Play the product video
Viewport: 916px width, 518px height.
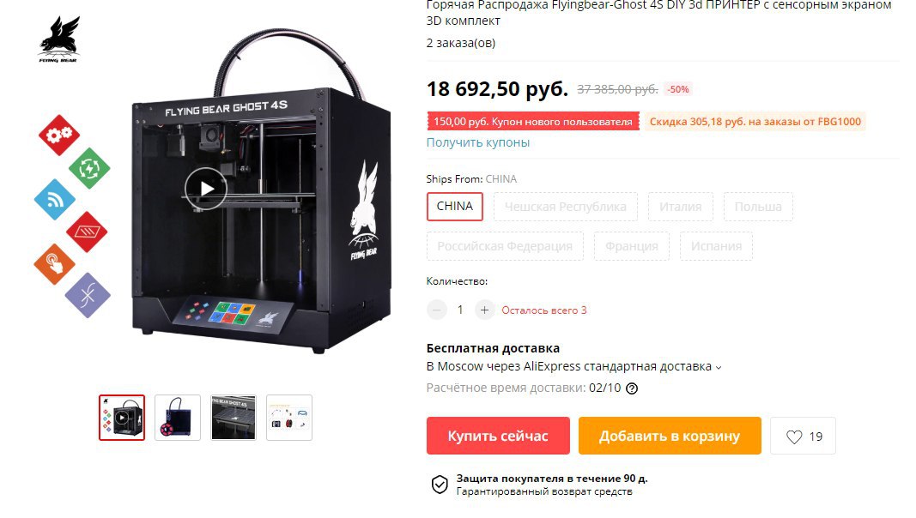(206, 189)
